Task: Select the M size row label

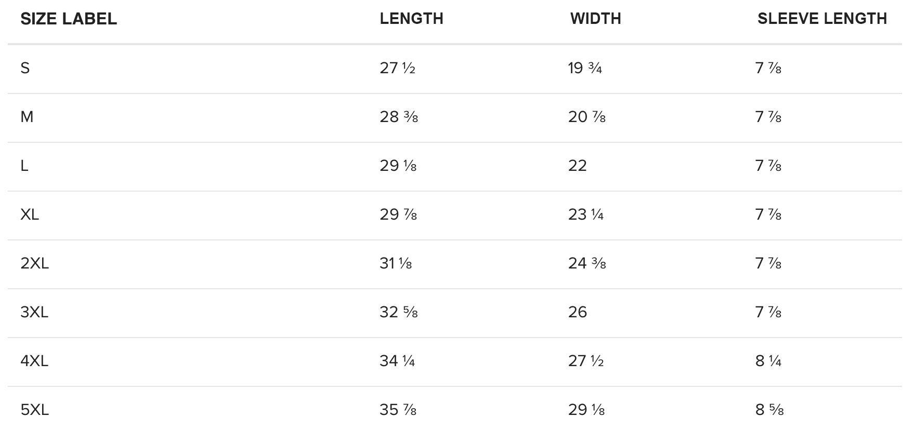Action: point(27,117)
